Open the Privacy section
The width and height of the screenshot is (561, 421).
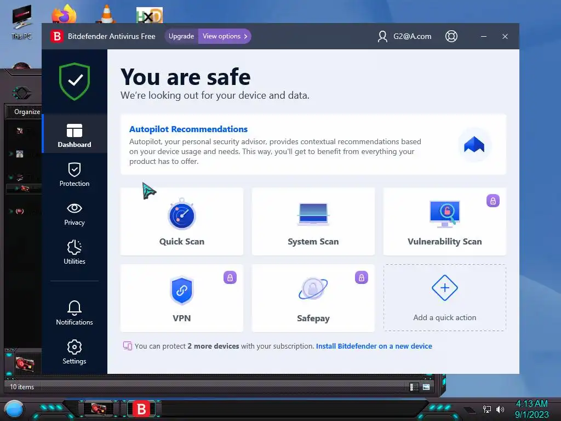point(75,214)
